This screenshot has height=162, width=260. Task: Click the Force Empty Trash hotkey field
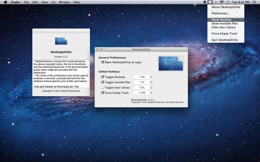(143, 93)
